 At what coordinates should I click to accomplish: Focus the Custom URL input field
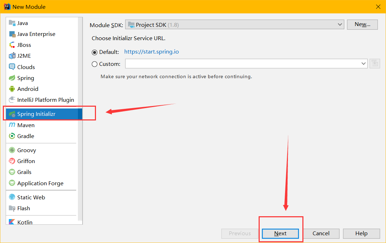click(x=242, y=64)
